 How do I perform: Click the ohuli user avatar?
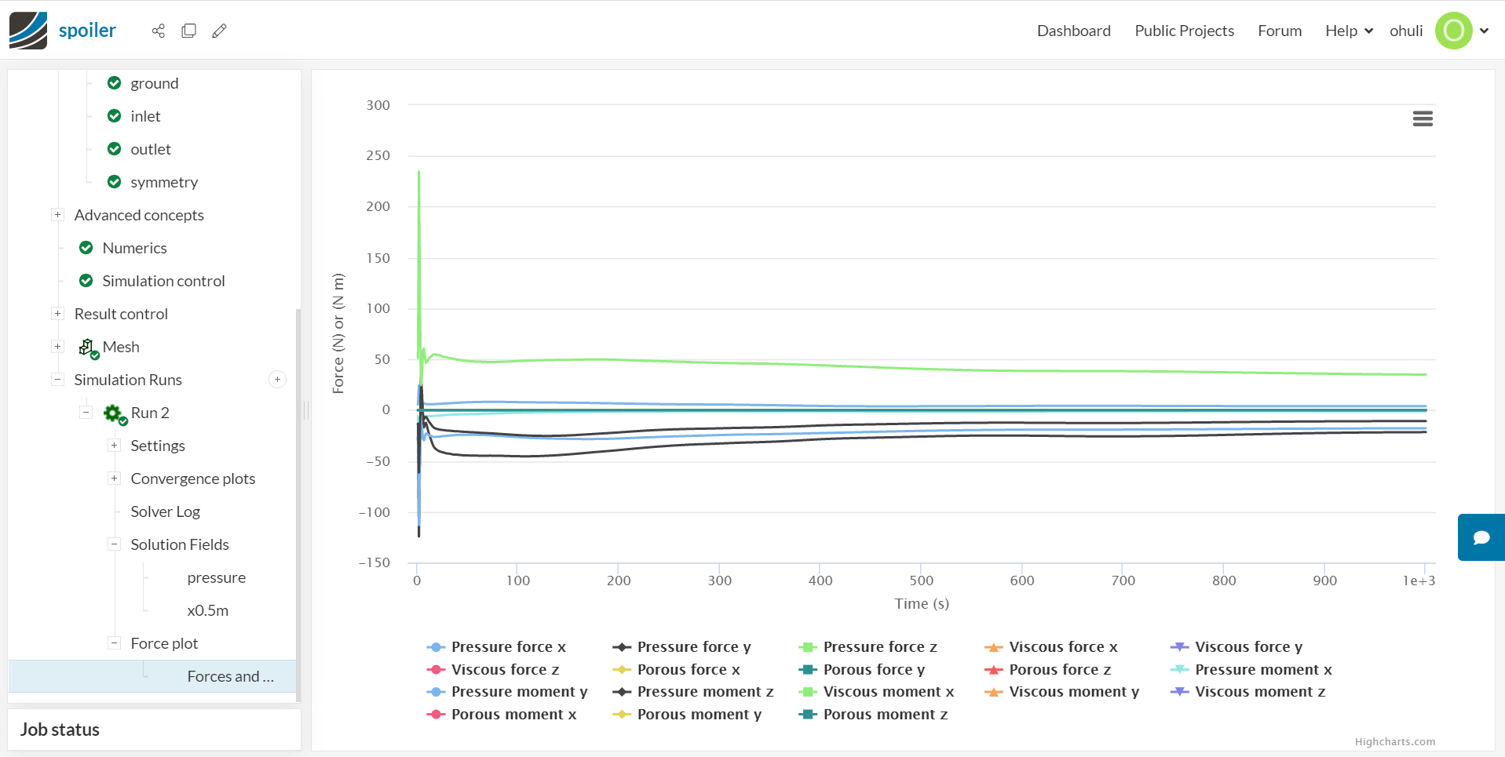pyautogui.click(x=1453, y=31)
